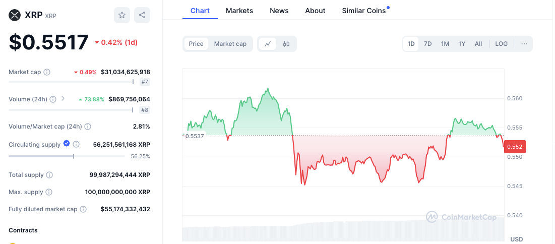Click the red 0.552 current price marker
The image size is (555, 244).
point(515,147)
